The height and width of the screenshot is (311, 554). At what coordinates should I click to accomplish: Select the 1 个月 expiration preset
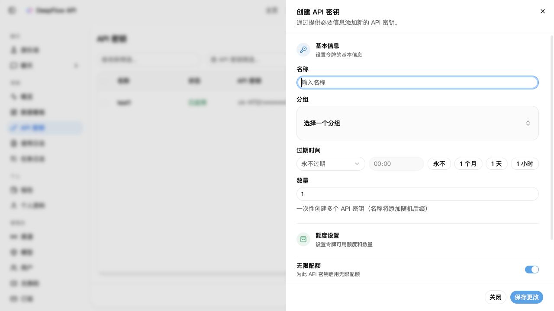(468, 164)
